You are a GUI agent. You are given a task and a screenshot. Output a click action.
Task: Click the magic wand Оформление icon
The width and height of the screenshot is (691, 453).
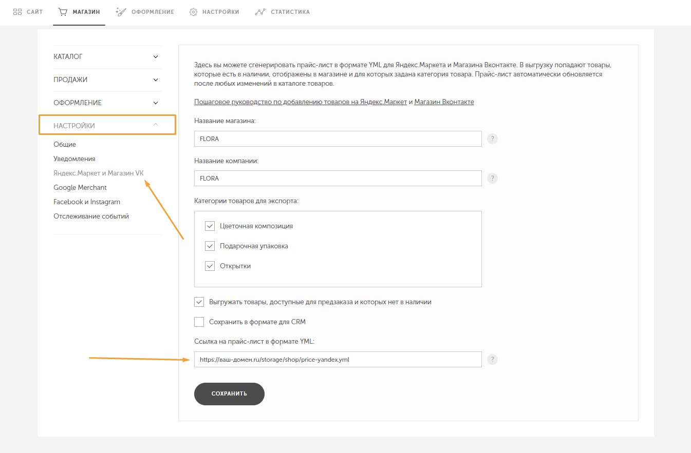121,12
